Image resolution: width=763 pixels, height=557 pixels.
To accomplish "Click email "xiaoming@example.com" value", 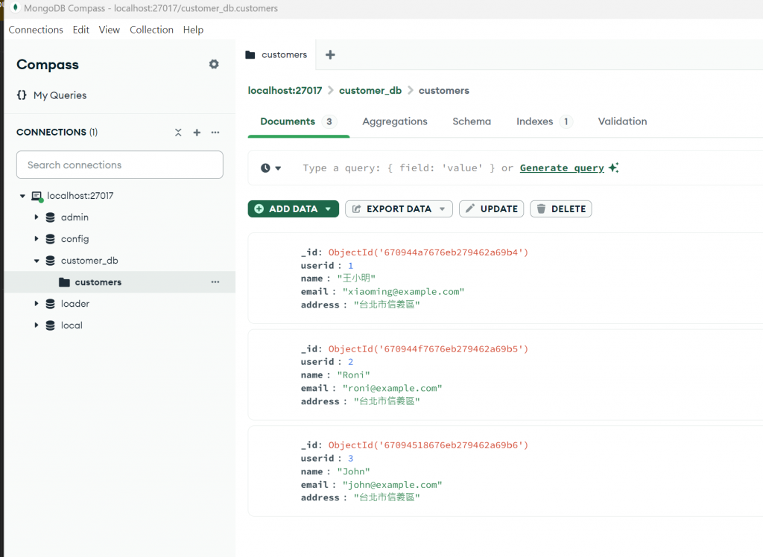I will [403, 291].
